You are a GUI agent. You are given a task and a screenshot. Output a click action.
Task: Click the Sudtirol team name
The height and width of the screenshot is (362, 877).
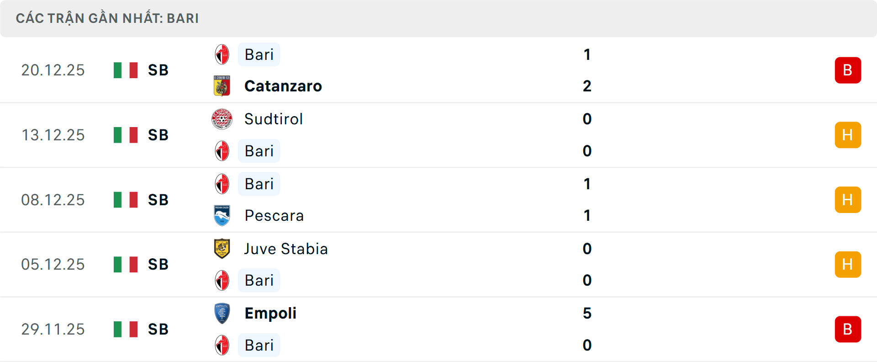click(x=274, y=119)
